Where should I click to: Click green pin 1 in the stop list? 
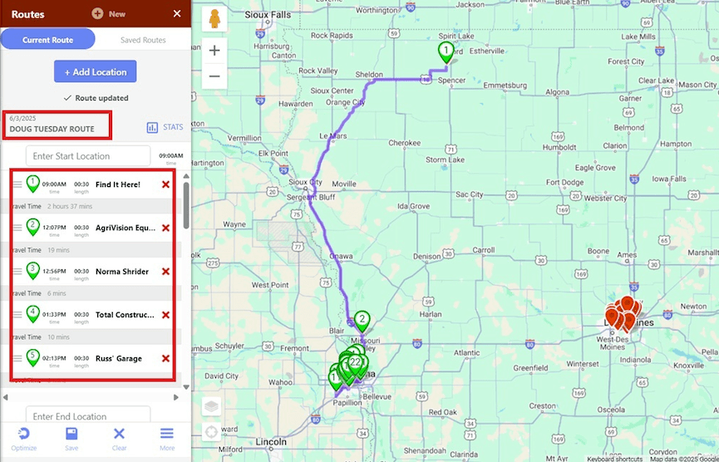tap(32, 184)
